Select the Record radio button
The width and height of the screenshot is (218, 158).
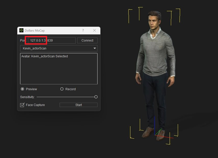62,89
